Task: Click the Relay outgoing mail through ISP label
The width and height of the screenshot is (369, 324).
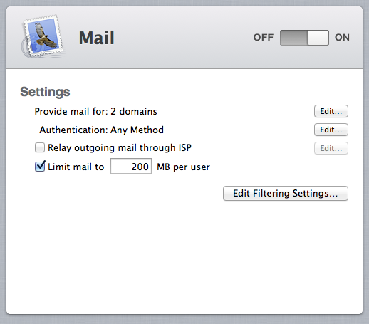Action: [x=120, y=147]
